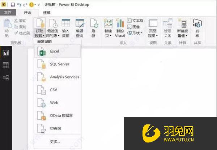Screen dimensions: 217x150
Task: Click the smiley feedback icon
Action: point(31,5)
